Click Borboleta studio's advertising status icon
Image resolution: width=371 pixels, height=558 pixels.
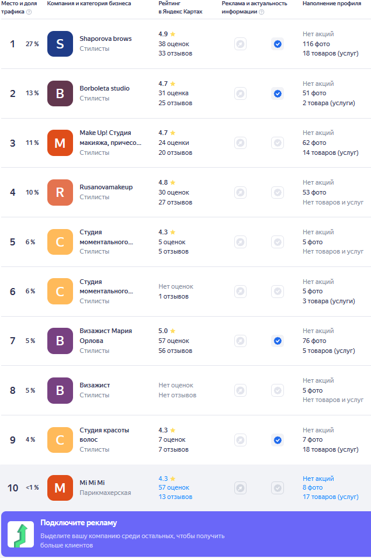[x=241, y=93]
